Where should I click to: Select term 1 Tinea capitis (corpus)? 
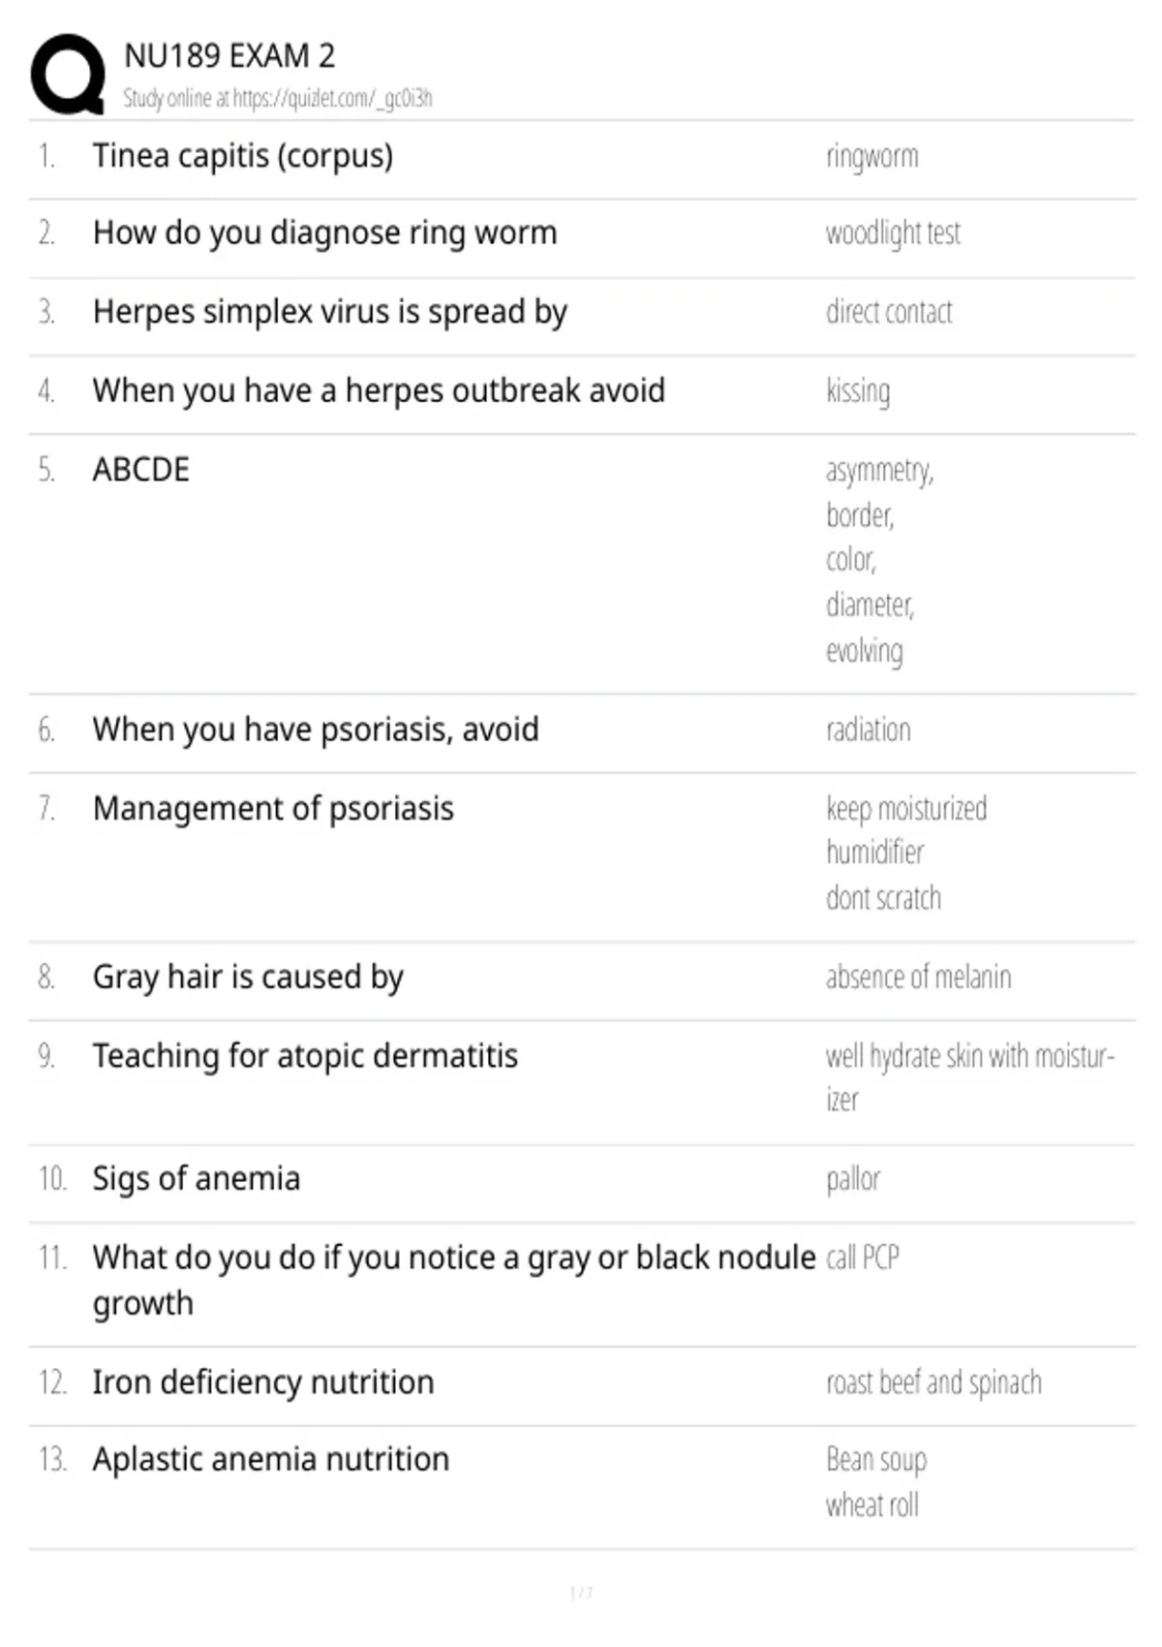[243, 156]
